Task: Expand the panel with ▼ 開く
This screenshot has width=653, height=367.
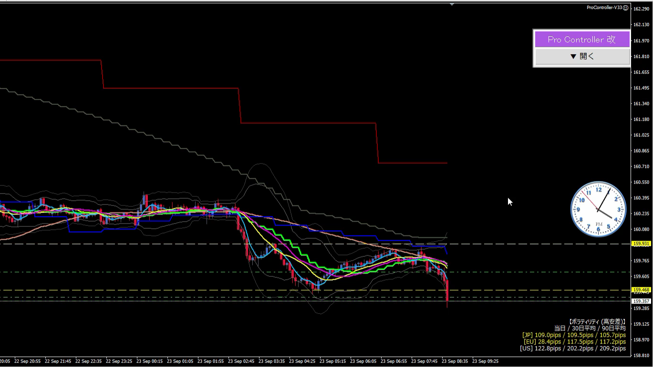Action: point(582,56)
